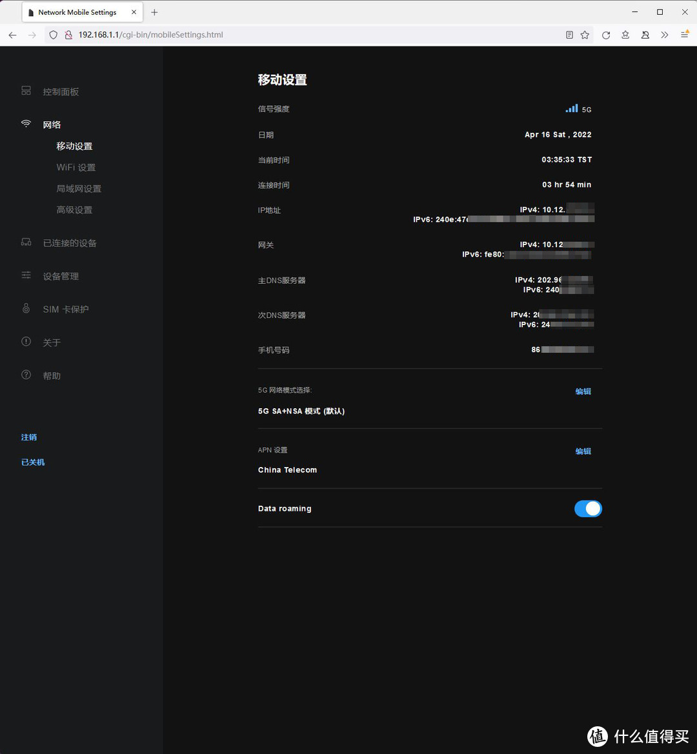
Task: Click the 5G SA+NSA 模式 (默认) text
Action: coord(301,411)
